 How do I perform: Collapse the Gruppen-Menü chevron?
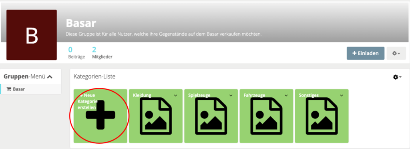(50, 77)
